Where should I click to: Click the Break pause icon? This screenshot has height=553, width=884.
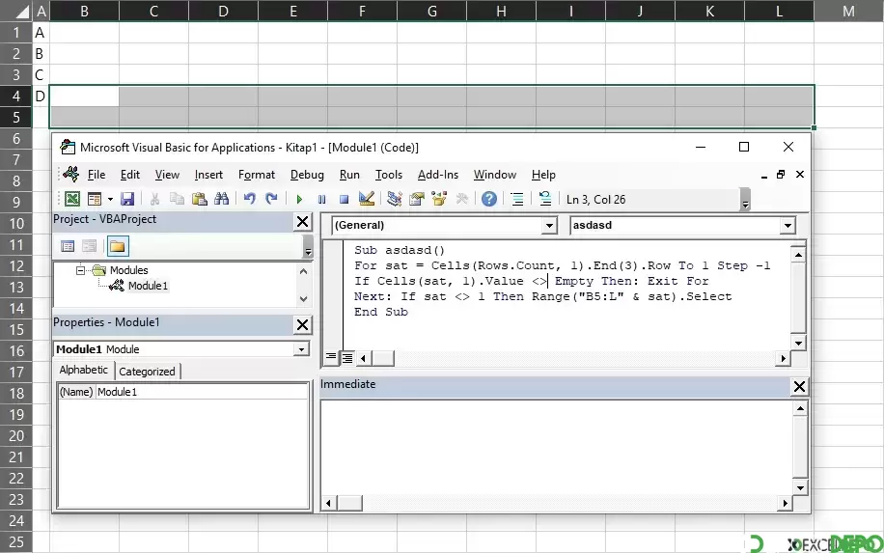tap(321, 199)
